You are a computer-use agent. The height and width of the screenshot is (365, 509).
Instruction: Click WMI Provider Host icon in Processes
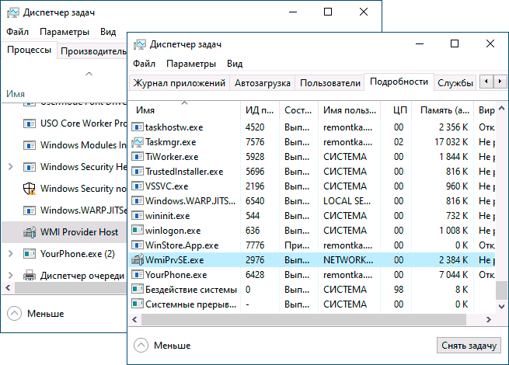point(30,232)
